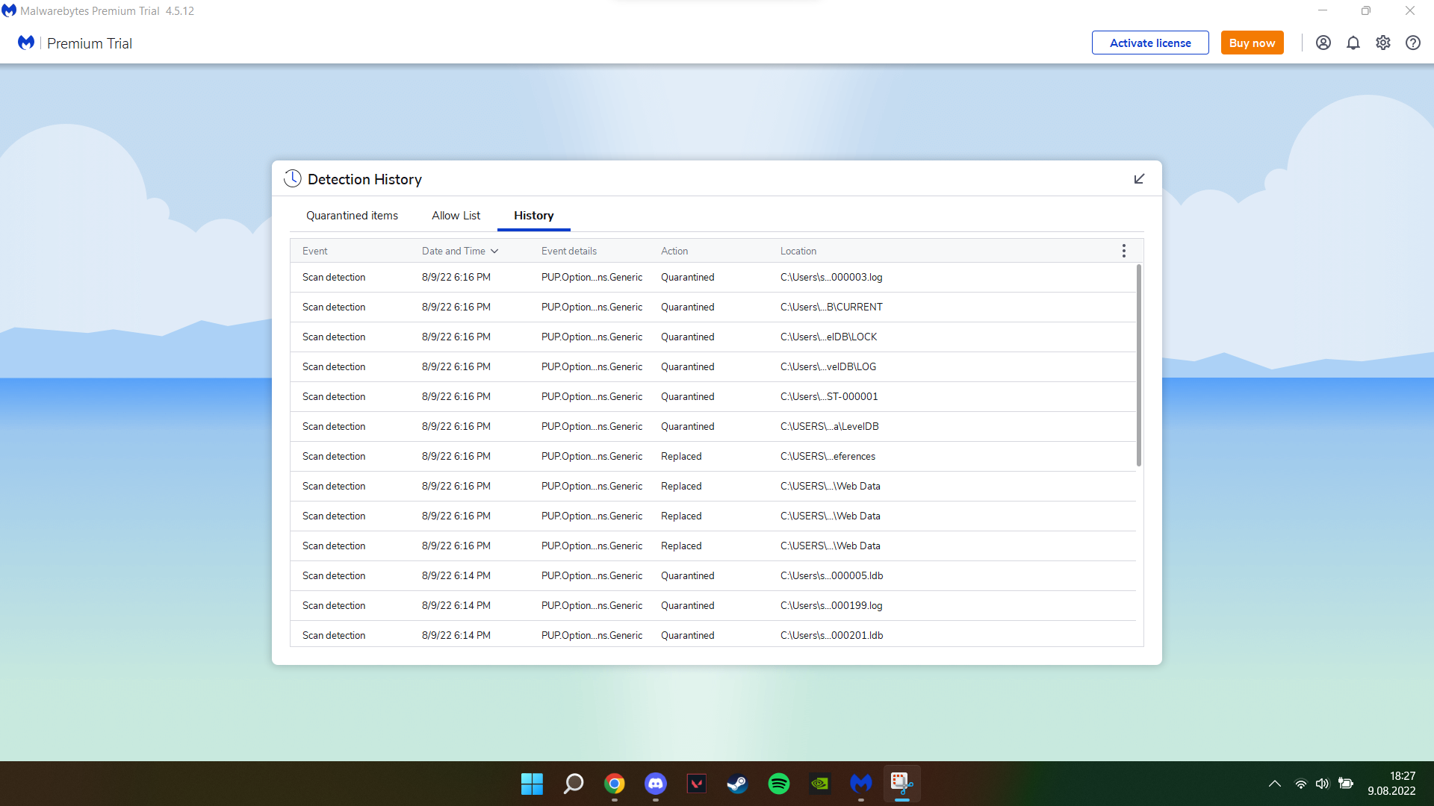Click Scan detection in the B\CURRENT row

point(334,307)
